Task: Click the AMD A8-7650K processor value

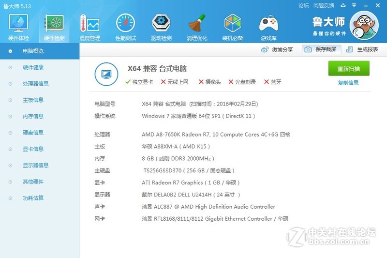Action: coord(216,135)
